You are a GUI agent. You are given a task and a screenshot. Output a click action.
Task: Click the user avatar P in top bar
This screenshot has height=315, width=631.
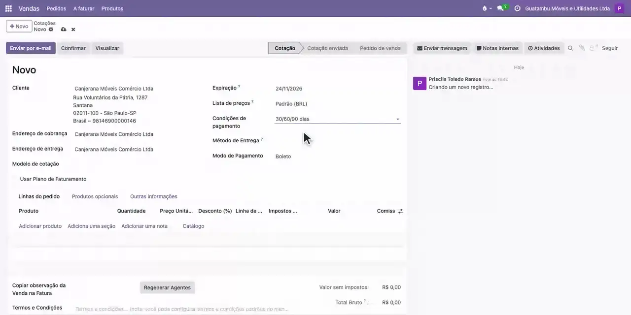pyautogui.click(x=620, y=8)
